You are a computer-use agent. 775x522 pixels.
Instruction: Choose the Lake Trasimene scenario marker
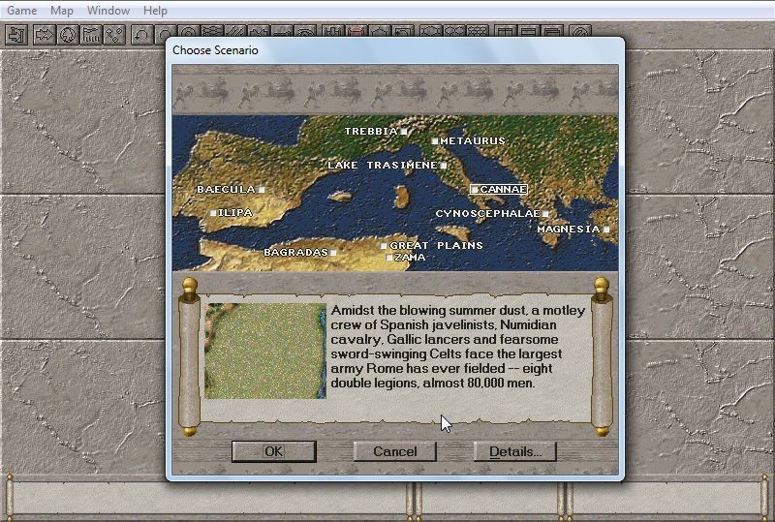387,165
